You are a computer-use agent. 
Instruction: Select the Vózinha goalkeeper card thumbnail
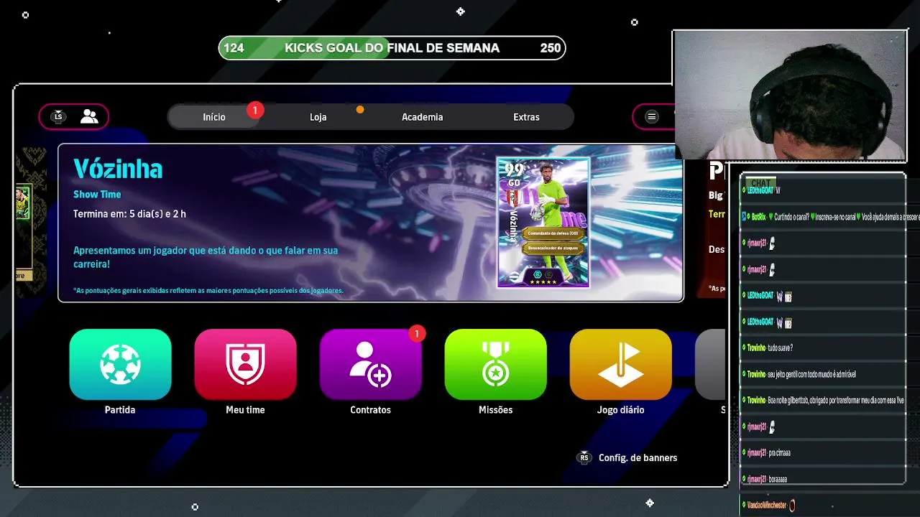[543, 223]
